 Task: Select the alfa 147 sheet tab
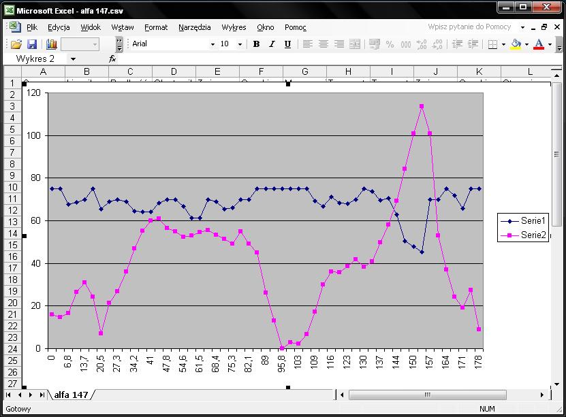click(71, 395)
